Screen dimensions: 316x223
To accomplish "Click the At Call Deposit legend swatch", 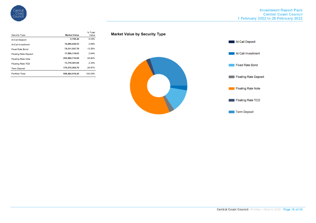I will (x=231, y=42).
